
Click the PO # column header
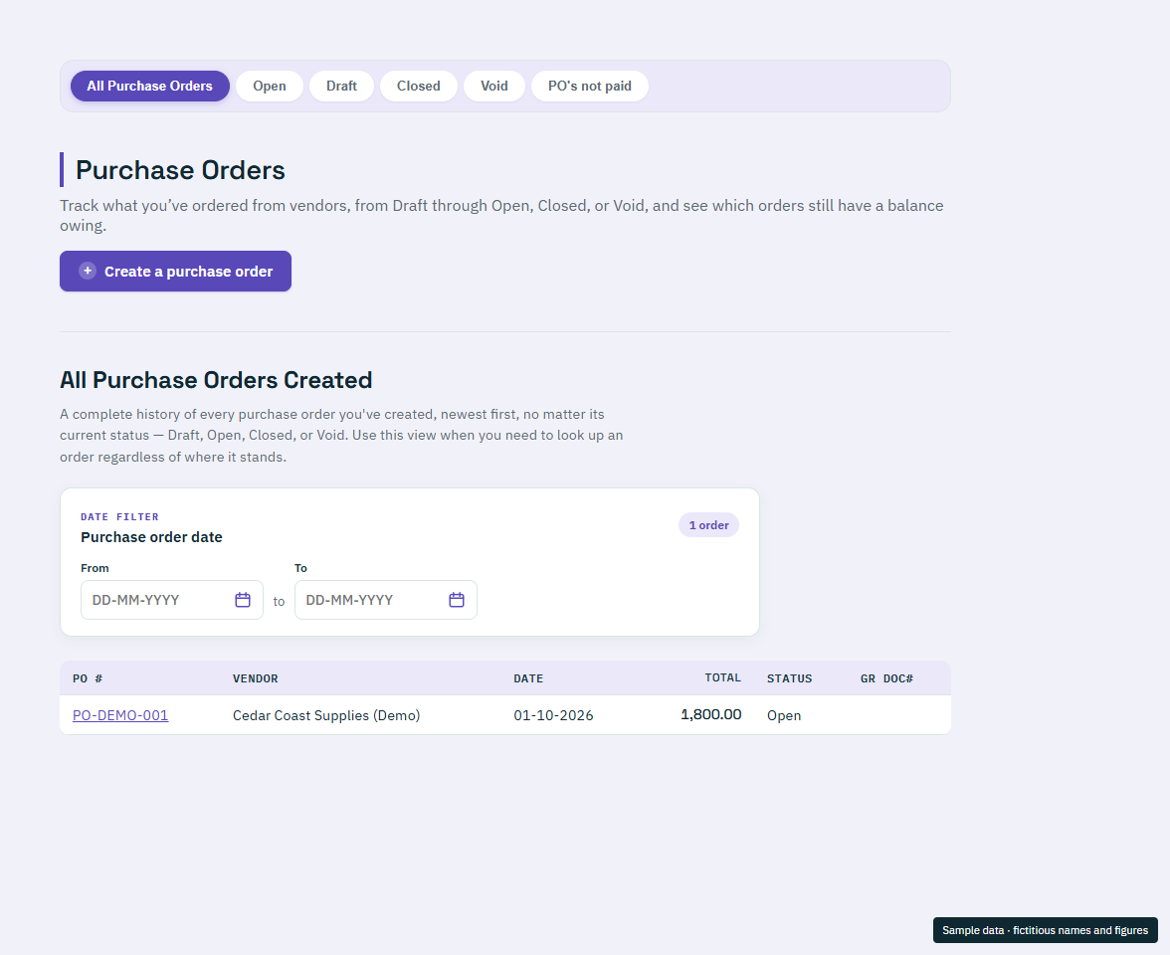pos(88,678)
